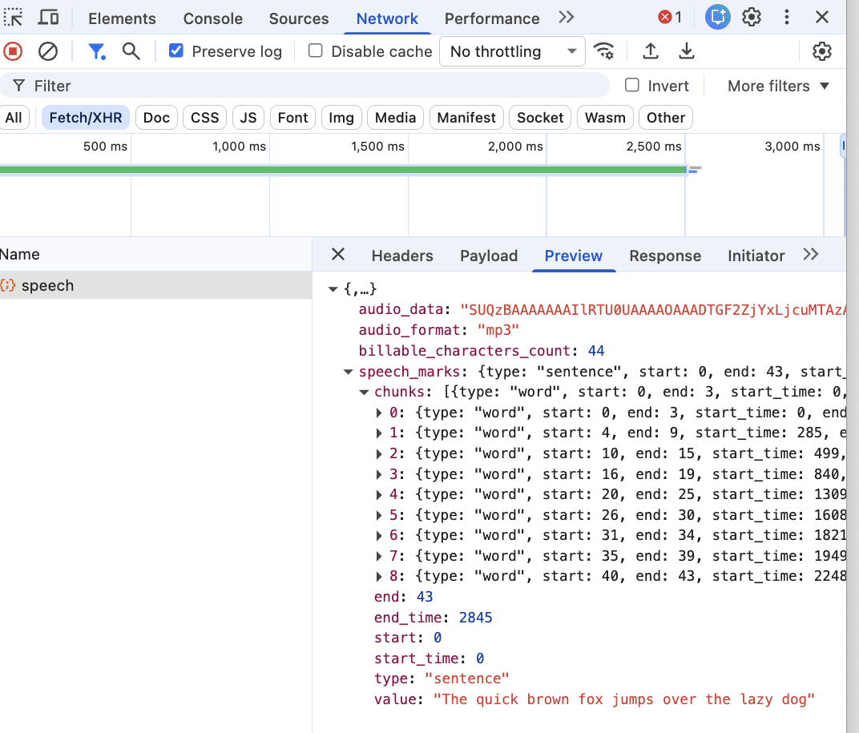Open the Payload tab
859x733 pixels.
(489, 256)
